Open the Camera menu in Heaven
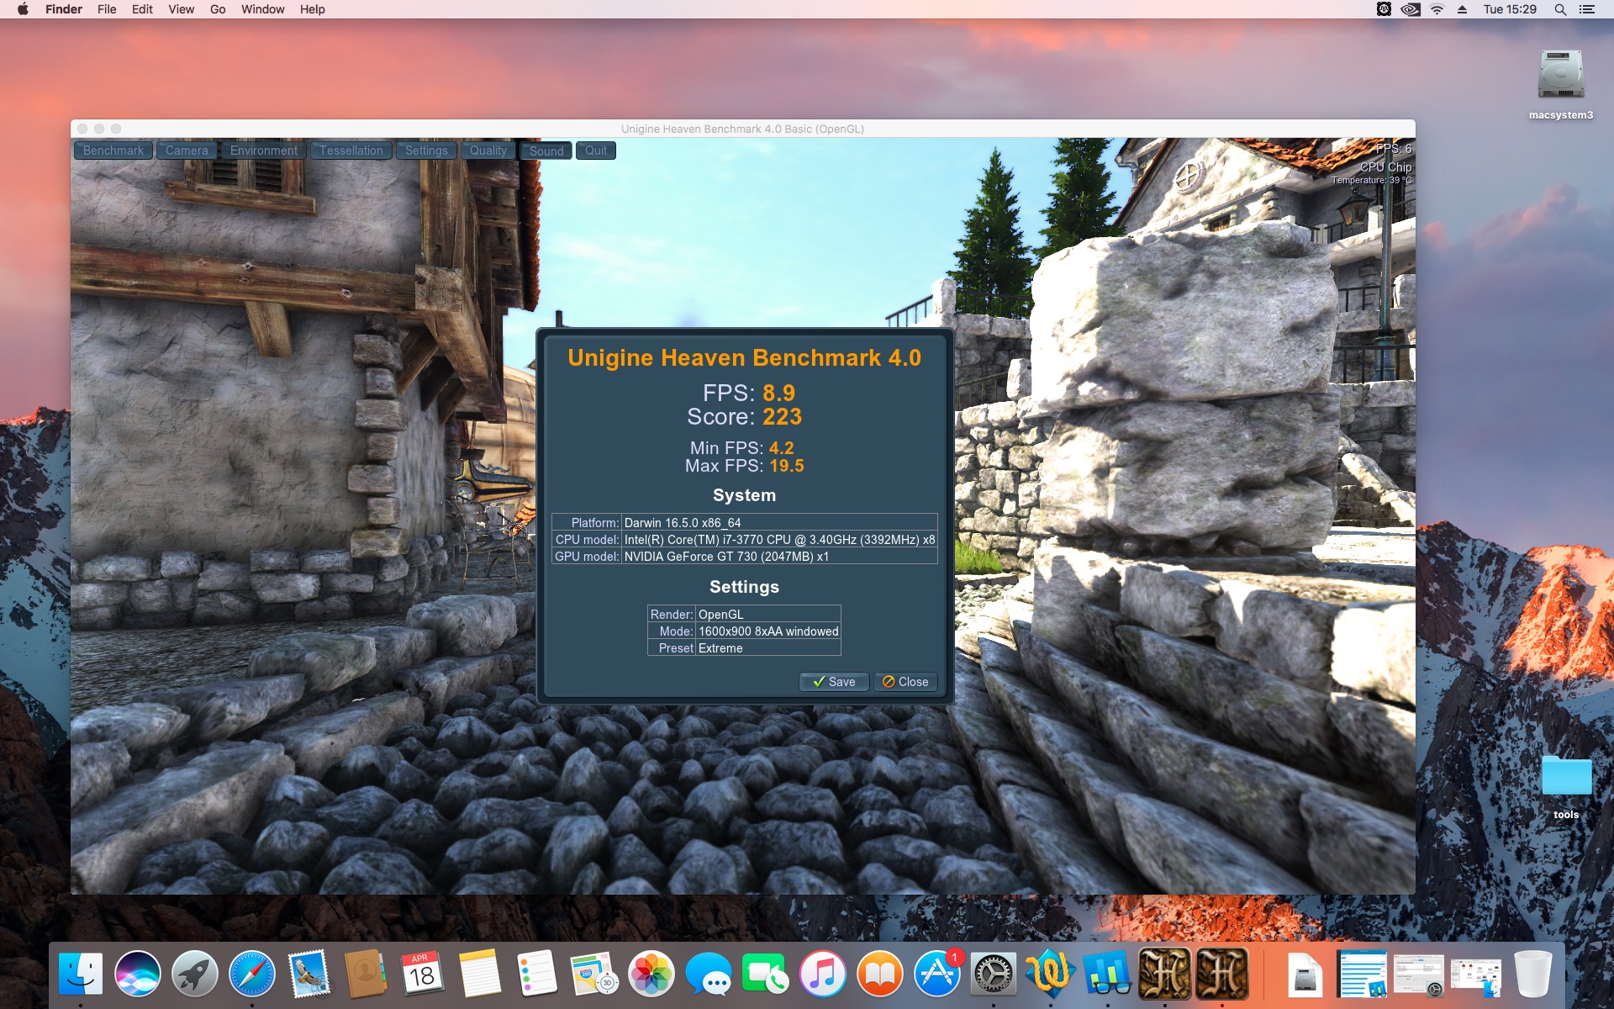The width and height of the screenshot is (1614, 1009). [187, 151]
